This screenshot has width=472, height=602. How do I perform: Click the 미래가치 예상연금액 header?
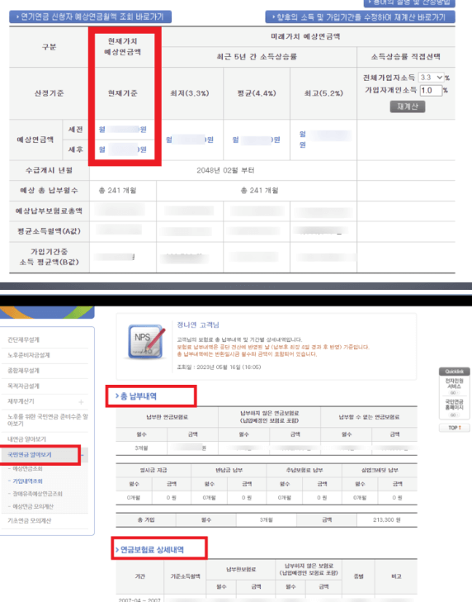point(305,37)
